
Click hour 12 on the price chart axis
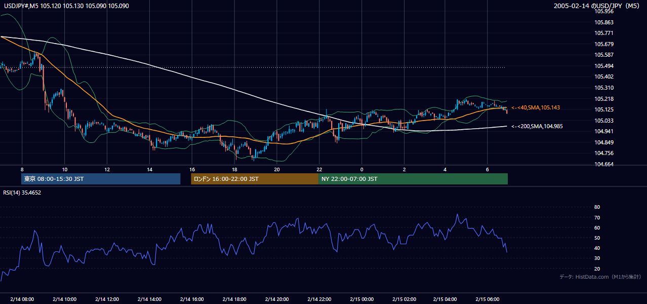tap(107, 169)
